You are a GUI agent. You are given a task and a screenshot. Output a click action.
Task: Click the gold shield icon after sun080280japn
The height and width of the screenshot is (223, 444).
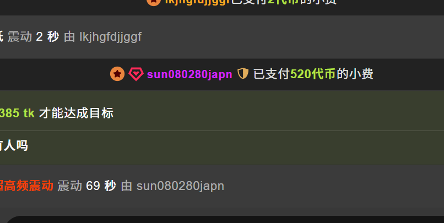point(243,74)
